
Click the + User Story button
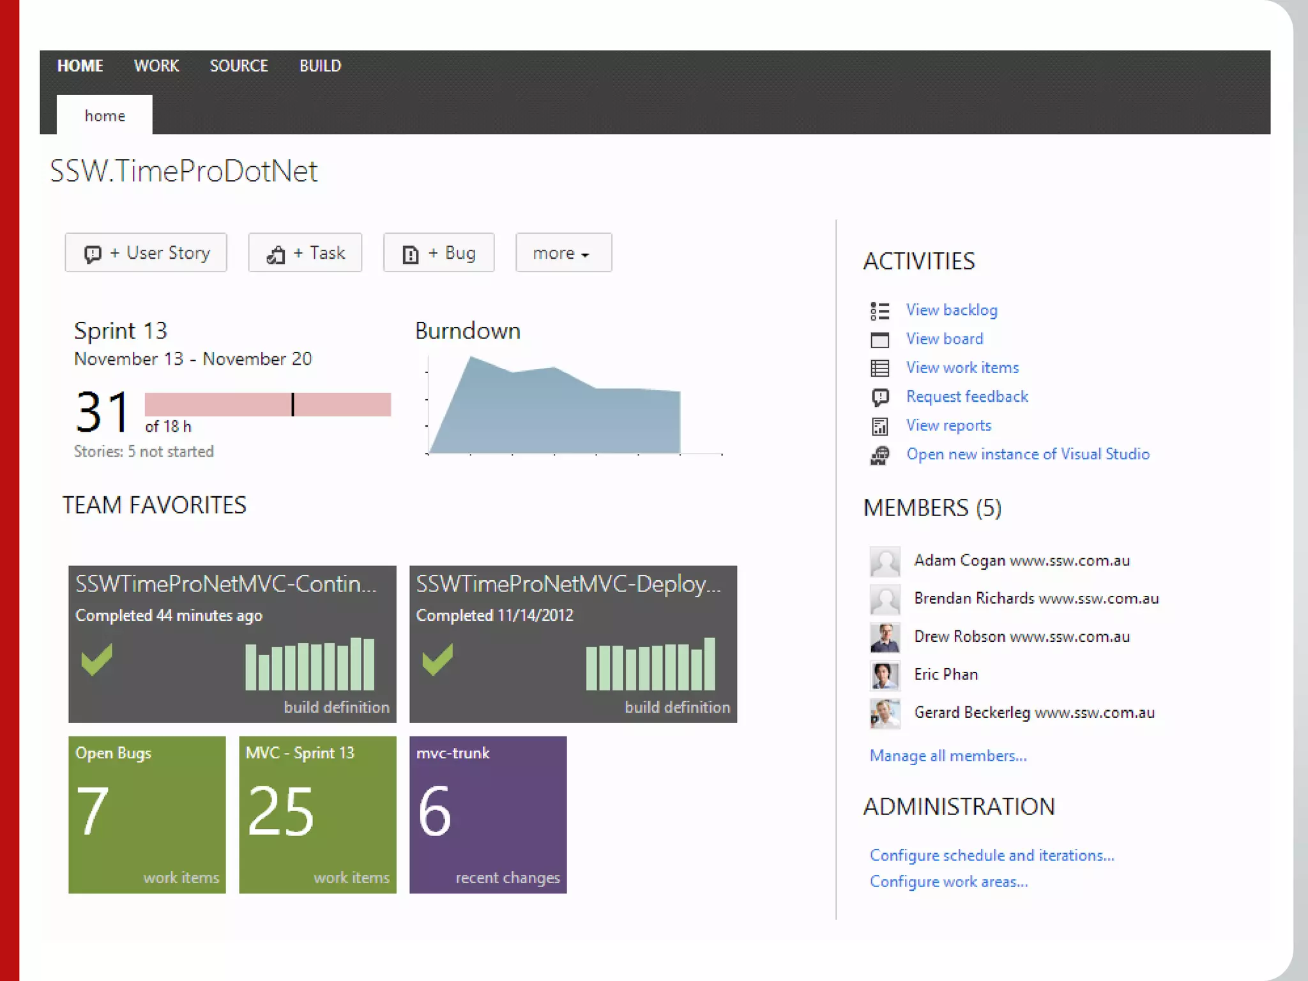tap(146, 253)
